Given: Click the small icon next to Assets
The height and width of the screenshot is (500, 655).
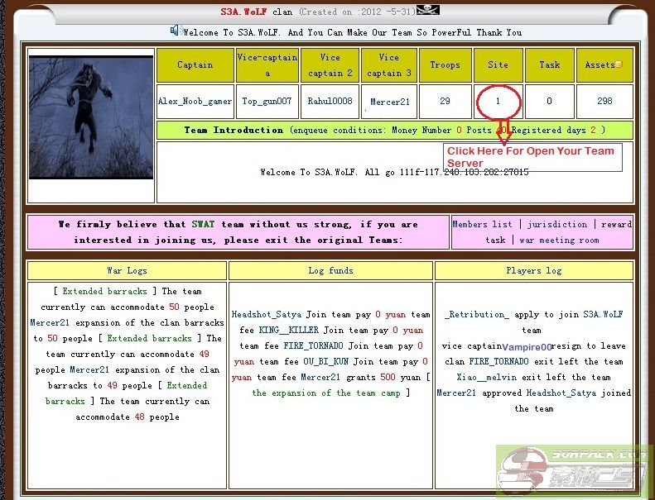Looking at the screenshot, I should click(x=619, y=65).
